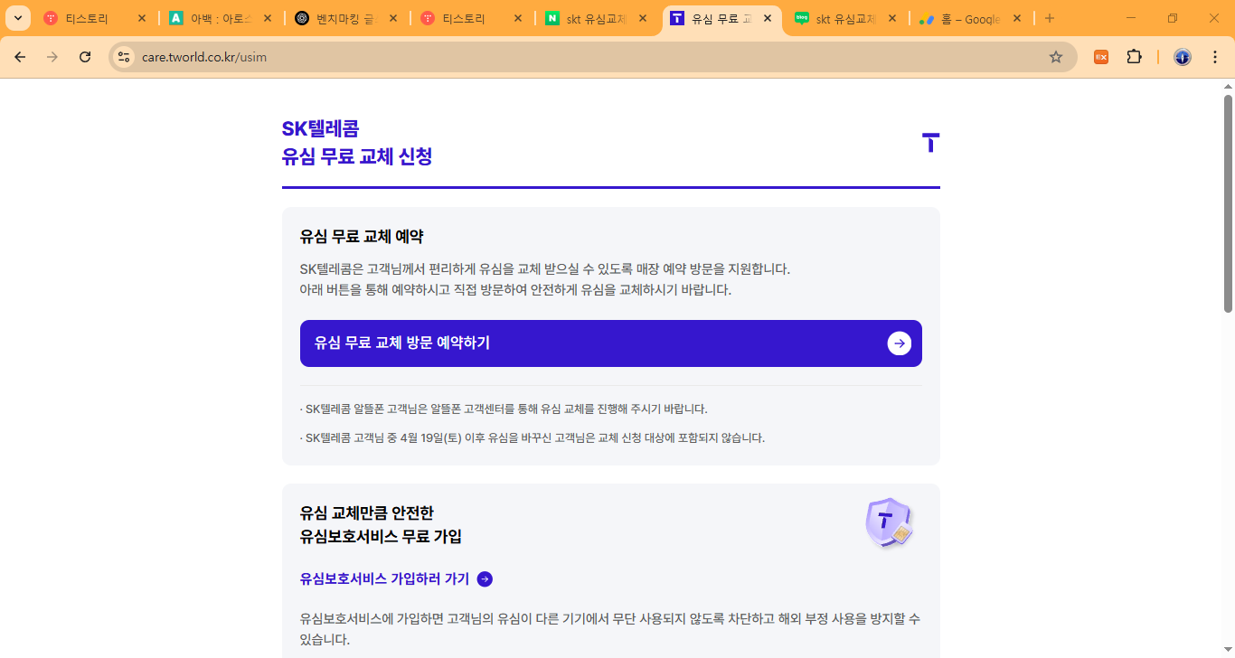Open the Chrome three-dot menu
This screenshot has width=1235, height=658.
coord(1215,57)
